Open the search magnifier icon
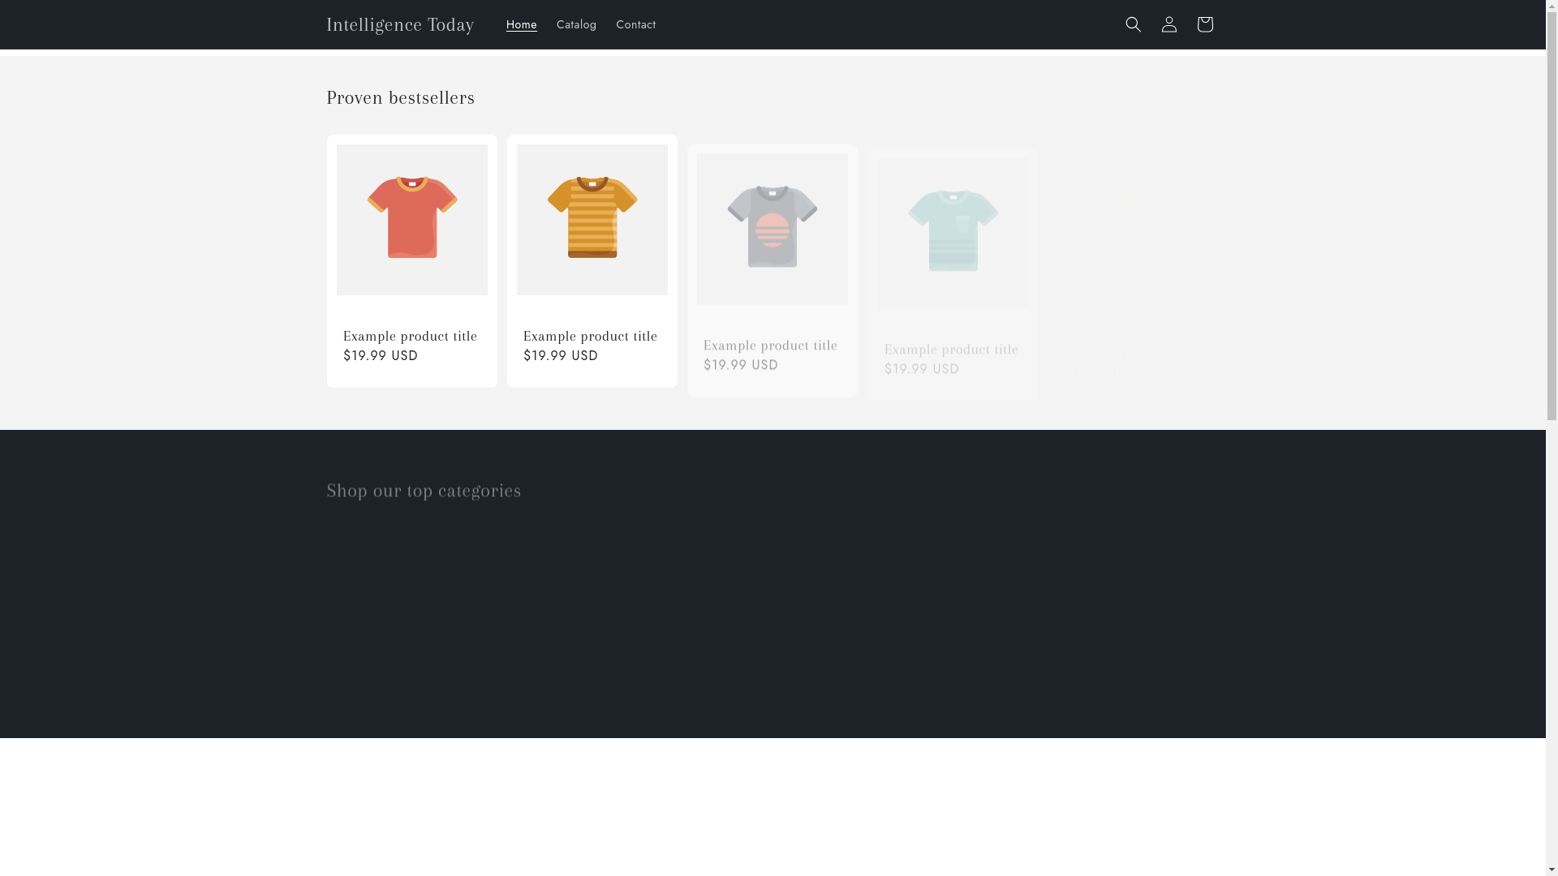The height and width of the screenshot is (876, 1558). (1133, 24)
